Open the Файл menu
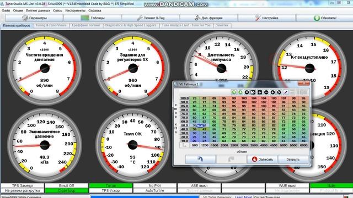The image size is (353, 198). (x=6, y=10)
